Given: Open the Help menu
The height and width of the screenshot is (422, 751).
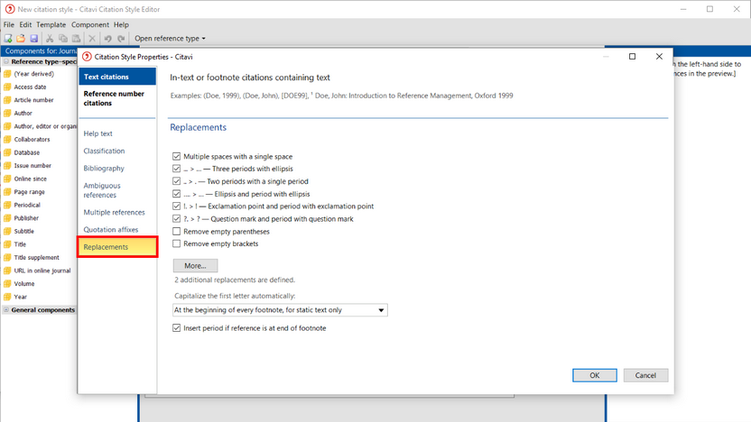Looking at the screenshot, I should (121, 24).
